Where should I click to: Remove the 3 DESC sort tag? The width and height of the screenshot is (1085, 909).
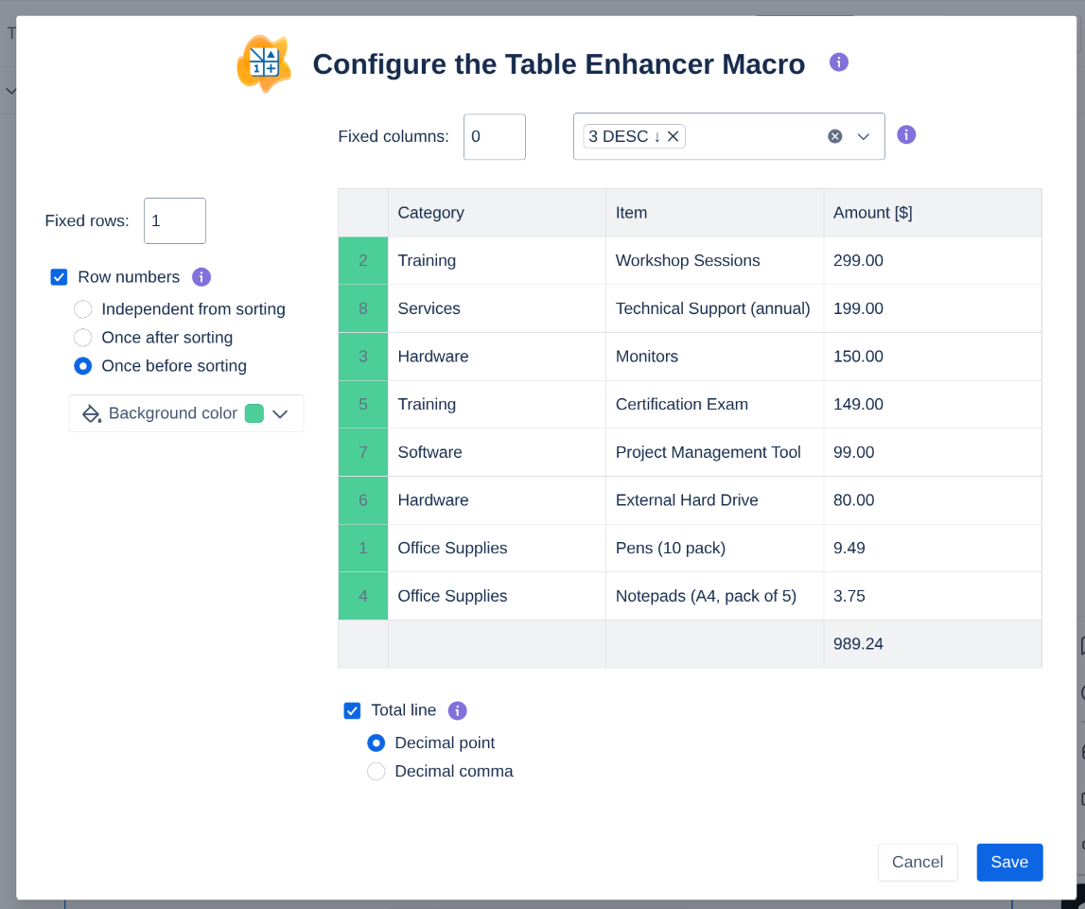[674, 136]
